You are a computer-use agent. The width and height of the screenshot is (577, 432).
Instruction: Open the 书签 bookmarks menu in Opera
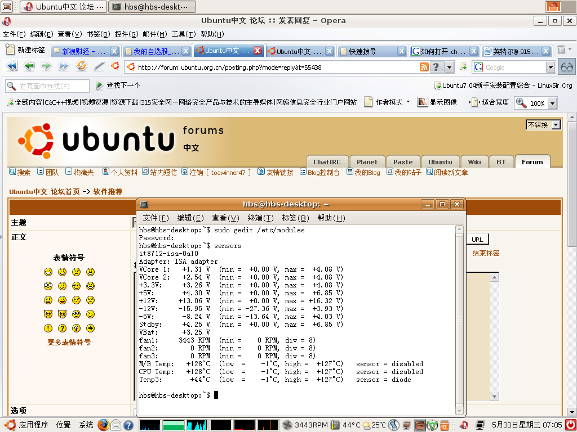pos(98,34)
